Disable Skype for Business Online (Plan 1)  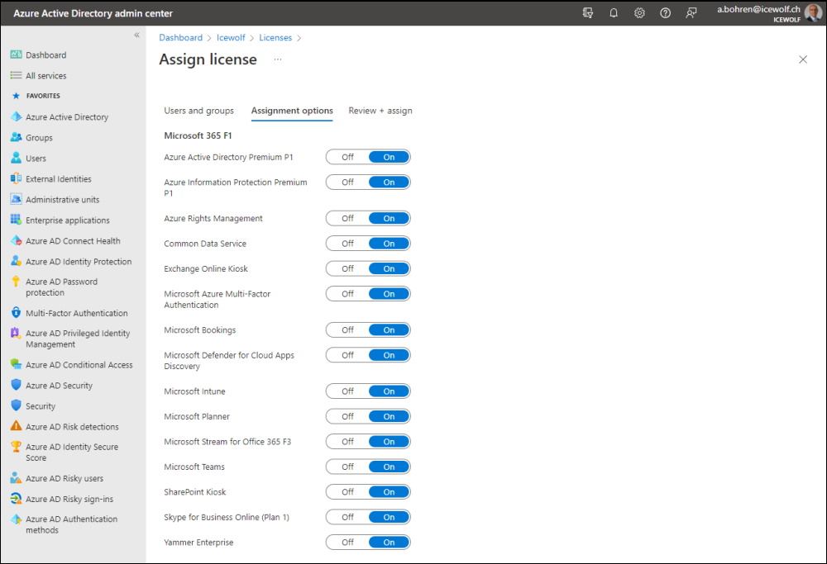click(347, 517)
